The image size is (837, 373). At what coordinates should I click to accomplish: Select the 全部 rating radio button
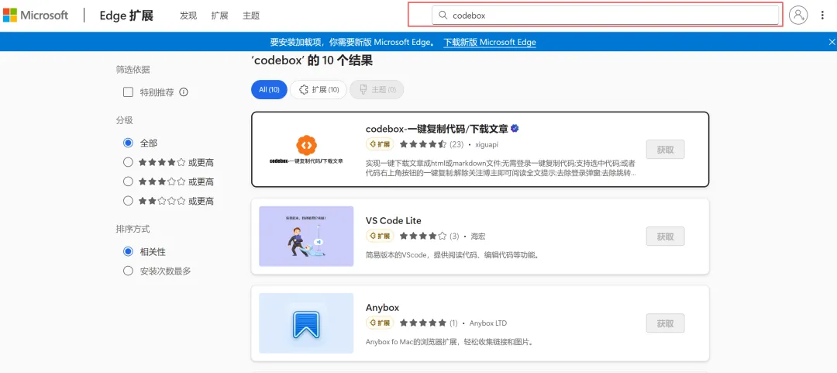coord(128,143)
